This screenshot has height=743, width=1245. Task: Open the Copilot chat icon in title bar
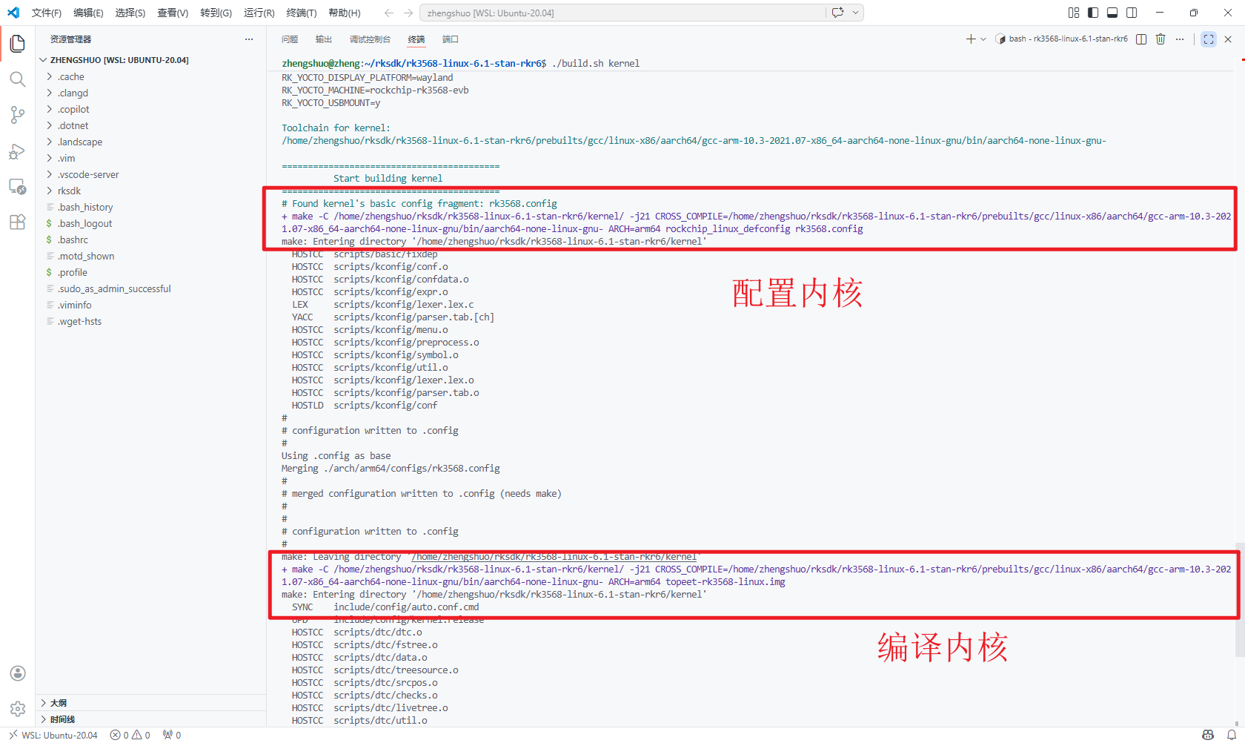click(x=838, y=13)
